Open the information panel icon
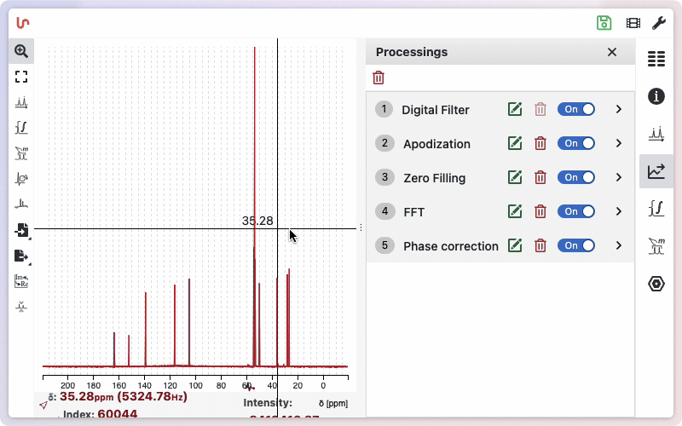 point(656,96)
